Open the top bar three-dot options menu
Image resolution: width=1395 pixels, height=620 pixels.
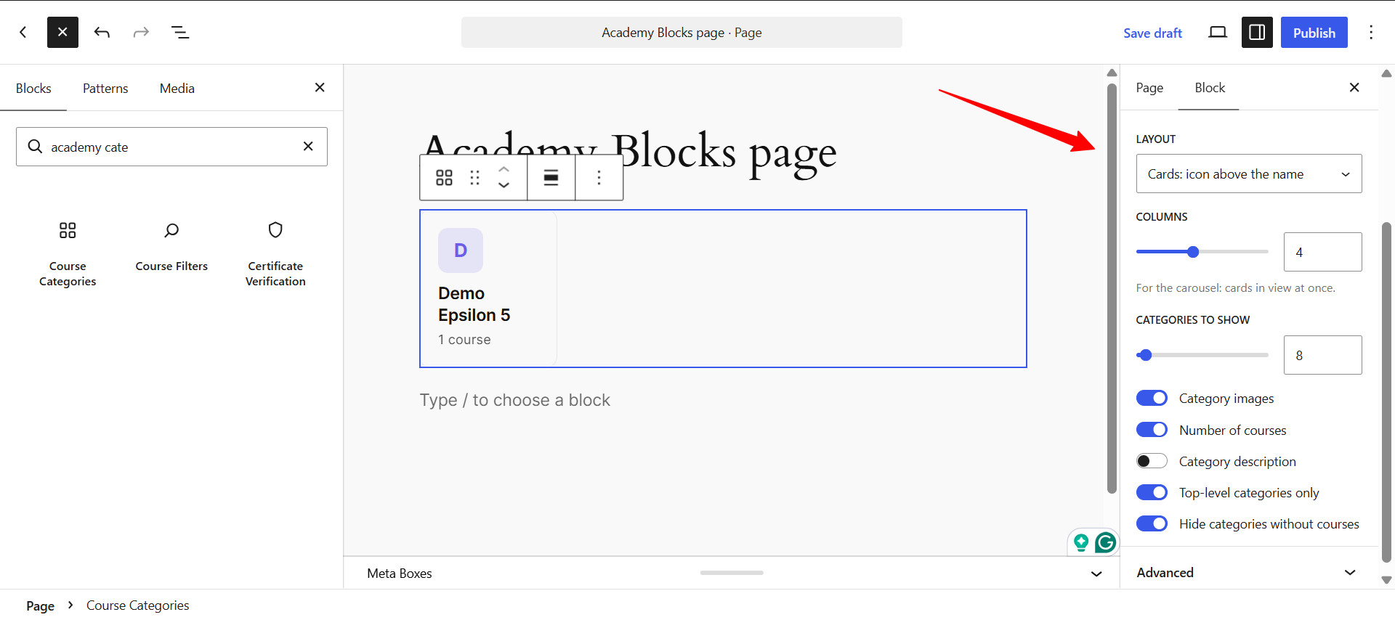[1371, 32]
